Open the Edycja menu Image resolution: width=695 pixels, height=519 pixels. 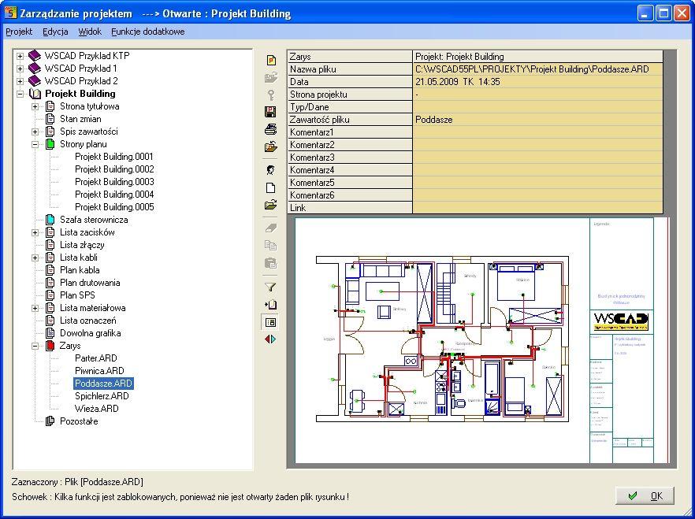[x=55, y=32]
